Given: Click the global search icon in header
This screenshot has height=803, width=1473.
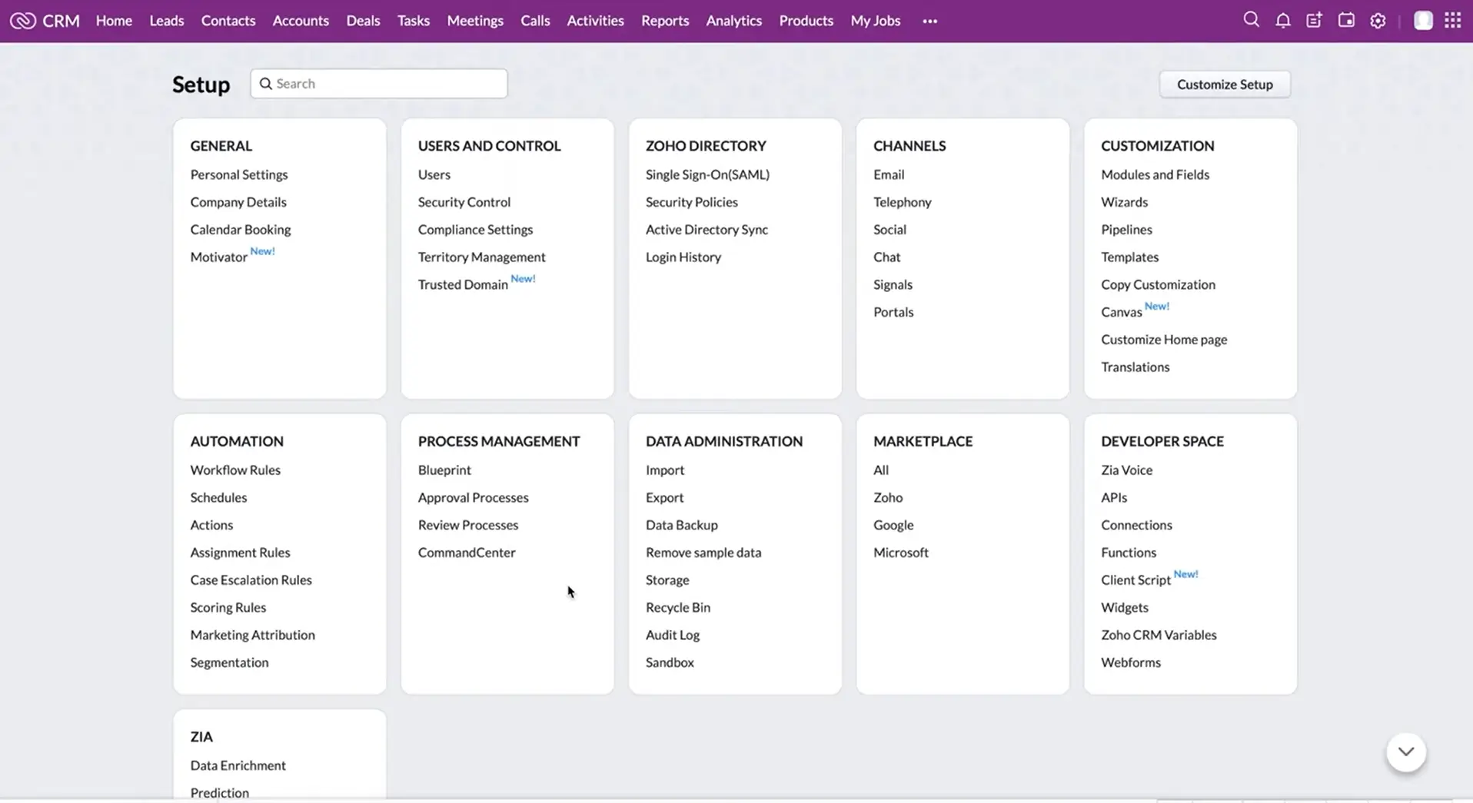Looking at the screenshot, I should [1251, 20].
